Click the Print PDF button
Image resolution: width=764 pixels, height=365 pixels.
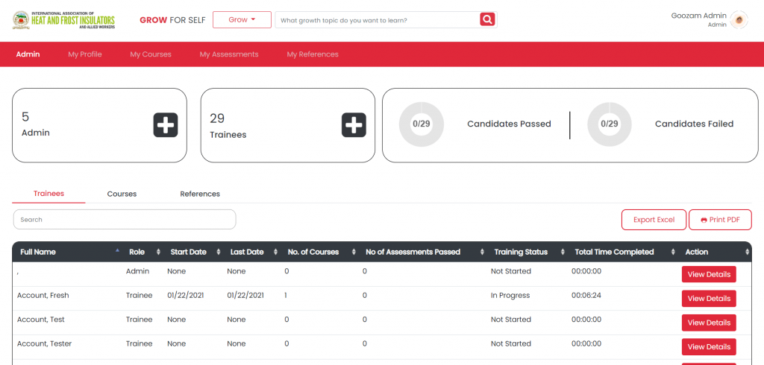720,220
